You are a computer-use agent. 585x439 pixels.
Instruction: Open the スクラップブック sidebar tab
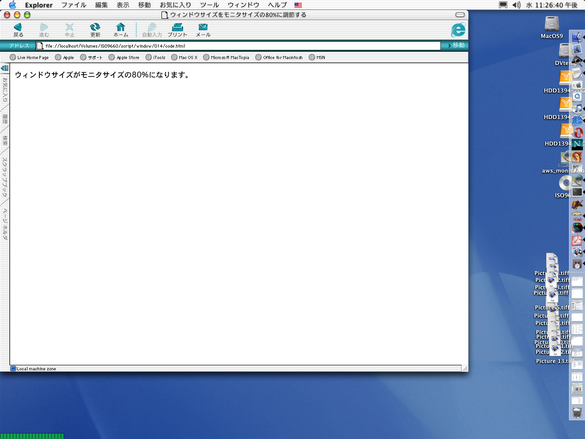5,177
